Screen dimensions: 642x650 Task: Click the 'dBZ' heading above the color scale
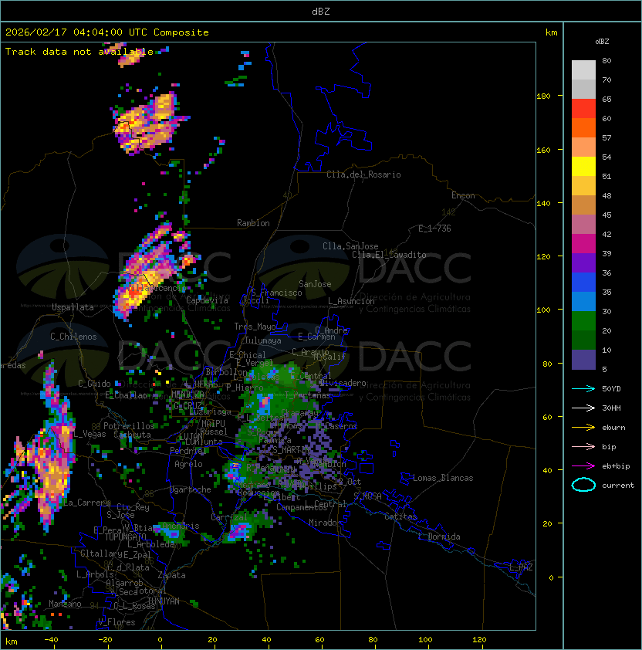coord(602,42)
